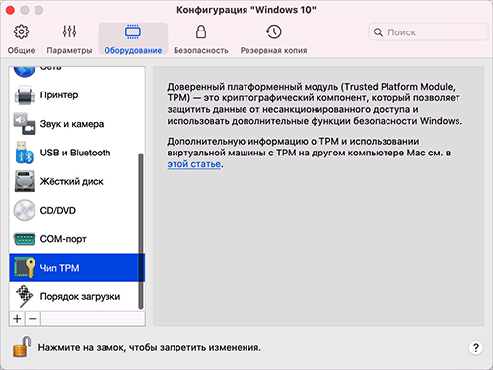The width and height of the screenshot is (493, 370).
Task: Select CD/DVD label in list
Action: [58, 210]
